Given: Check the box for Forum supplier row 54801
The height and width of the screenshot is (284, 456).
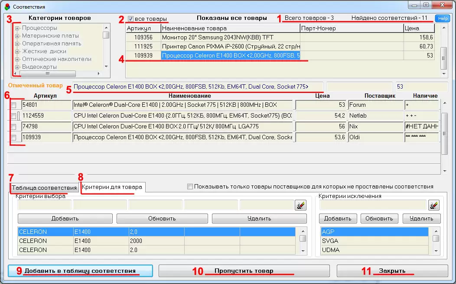Looking at the screenshot, I should (x=14, y=105).
